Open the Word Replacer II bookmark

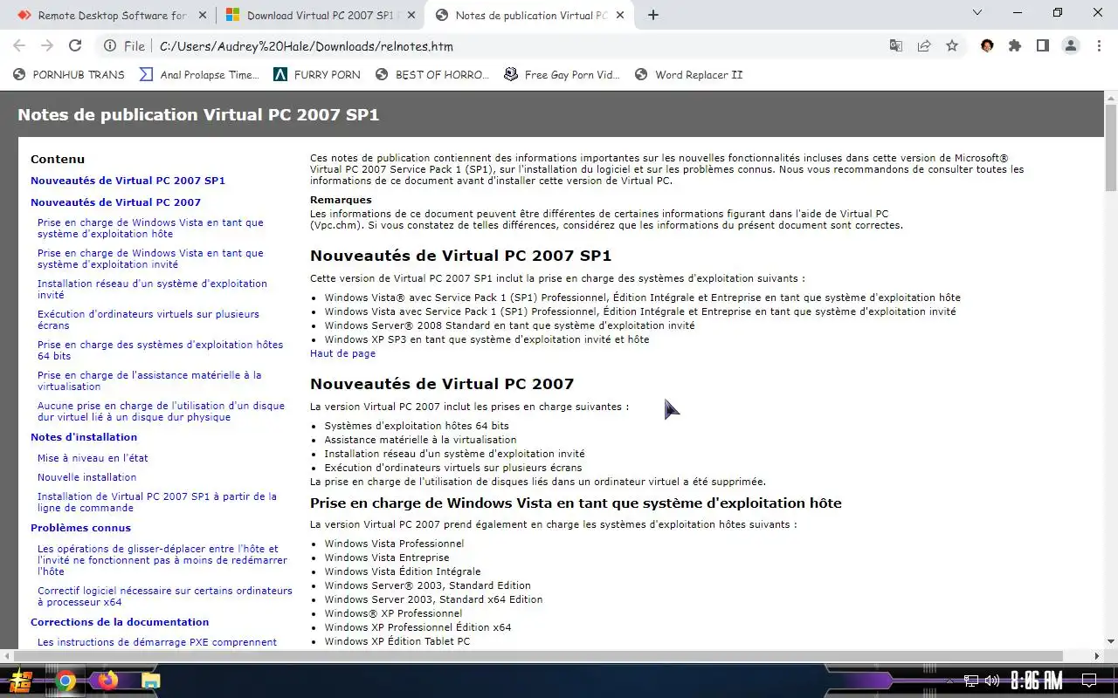click(x=688, y=75)
